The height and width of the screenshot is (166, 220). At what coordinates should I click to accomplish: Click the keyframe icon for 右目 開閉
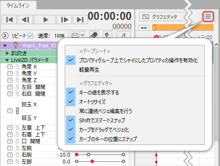(x=10, y=94)
